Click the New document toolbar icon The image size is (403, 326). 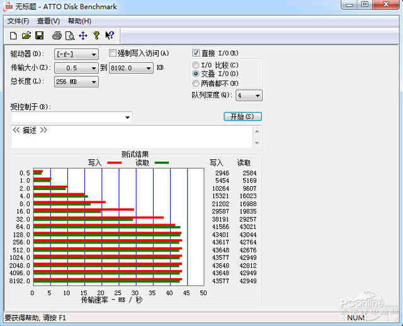[x=13, y=35]
